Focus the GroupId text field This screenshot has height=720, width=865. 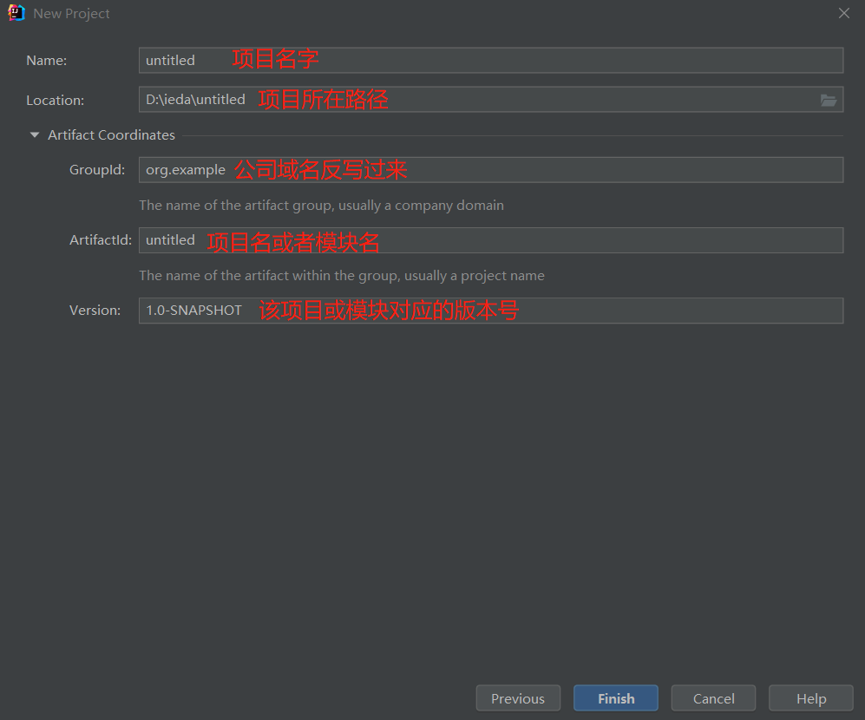[x=491, y=169]
